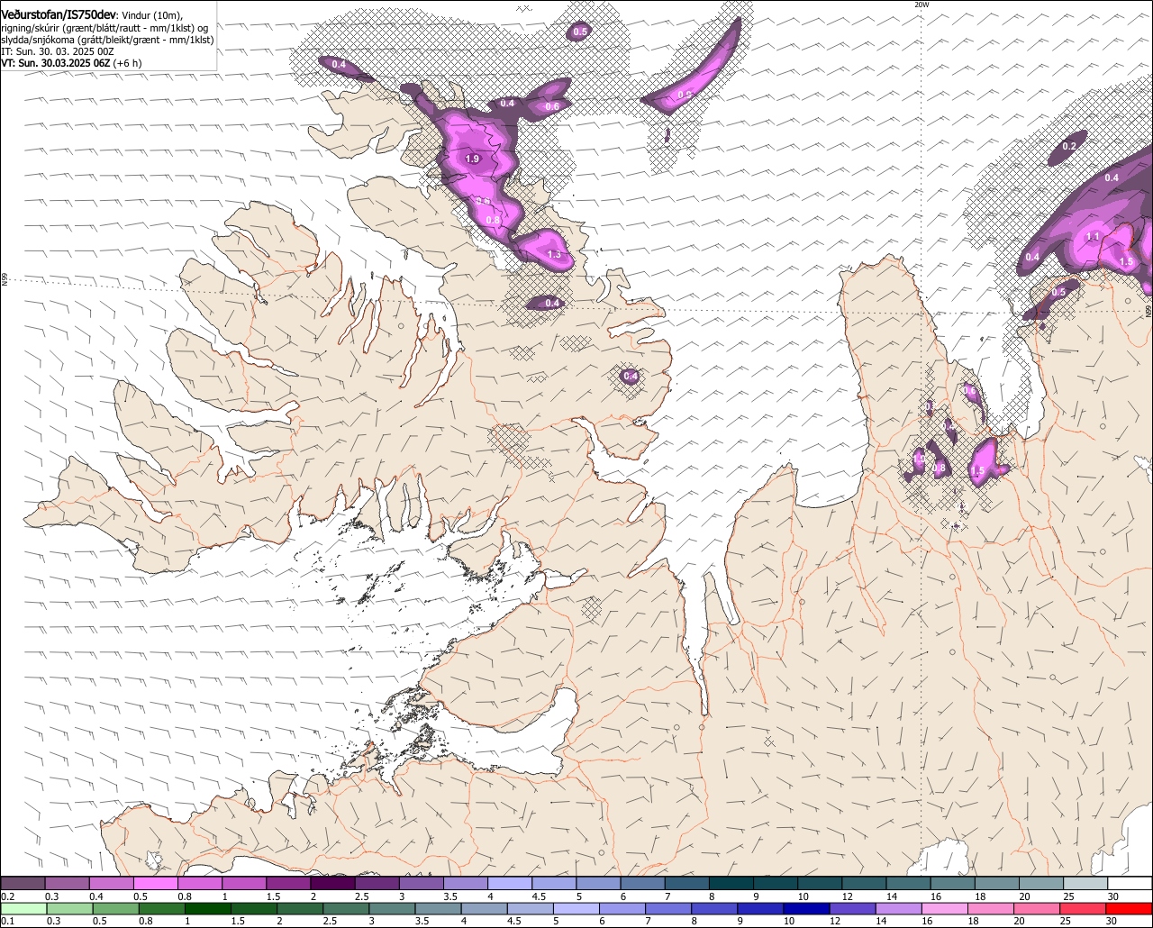This screenshot has height=928, width=1153.
Task: Select upper legend pale grey swatch 25 to 30
Action: (x=1086, y=883)
